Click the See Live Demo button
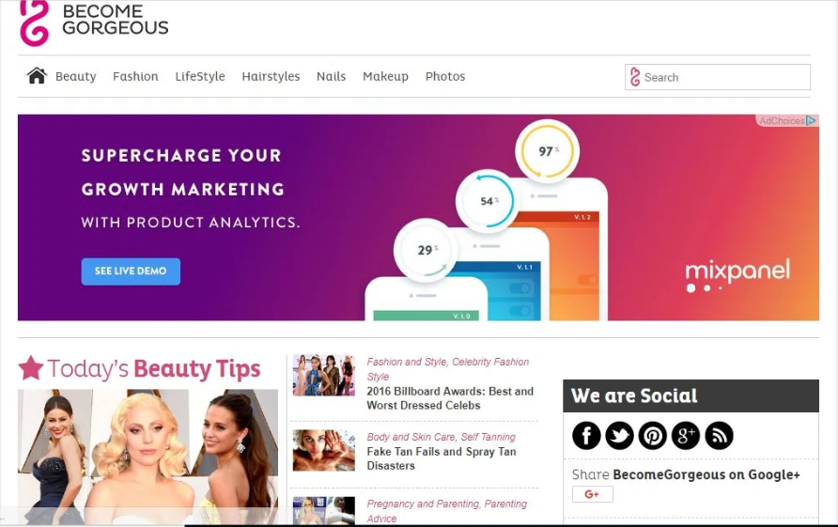Image resolution: width=838 pixels, height=527 pixels. pyautogui.click(x=131, y=271)
